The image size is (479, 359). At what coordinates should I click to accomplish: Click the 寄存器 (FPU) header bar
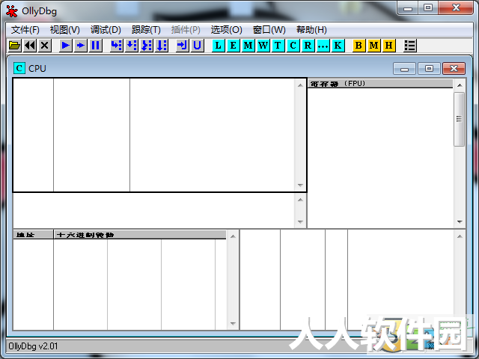[380, 84]
